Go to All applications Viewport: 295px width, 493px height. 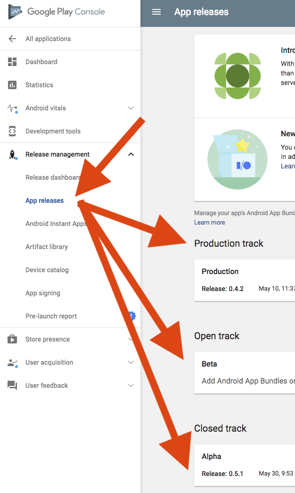pyautogui.click(x=48, y=39)
